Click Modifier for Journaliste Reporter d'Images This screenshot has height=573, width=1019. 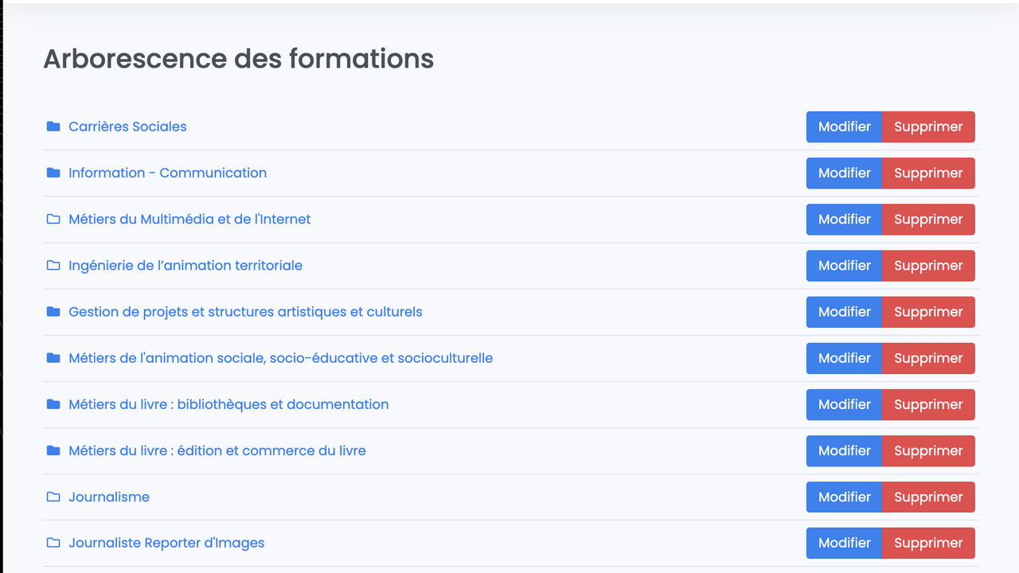click(844, 543)
